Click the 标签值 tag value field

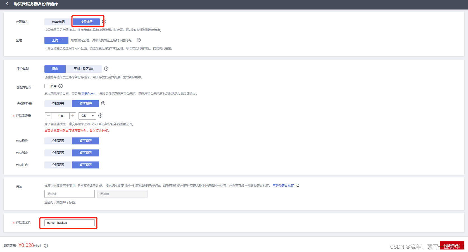point(122,194)
